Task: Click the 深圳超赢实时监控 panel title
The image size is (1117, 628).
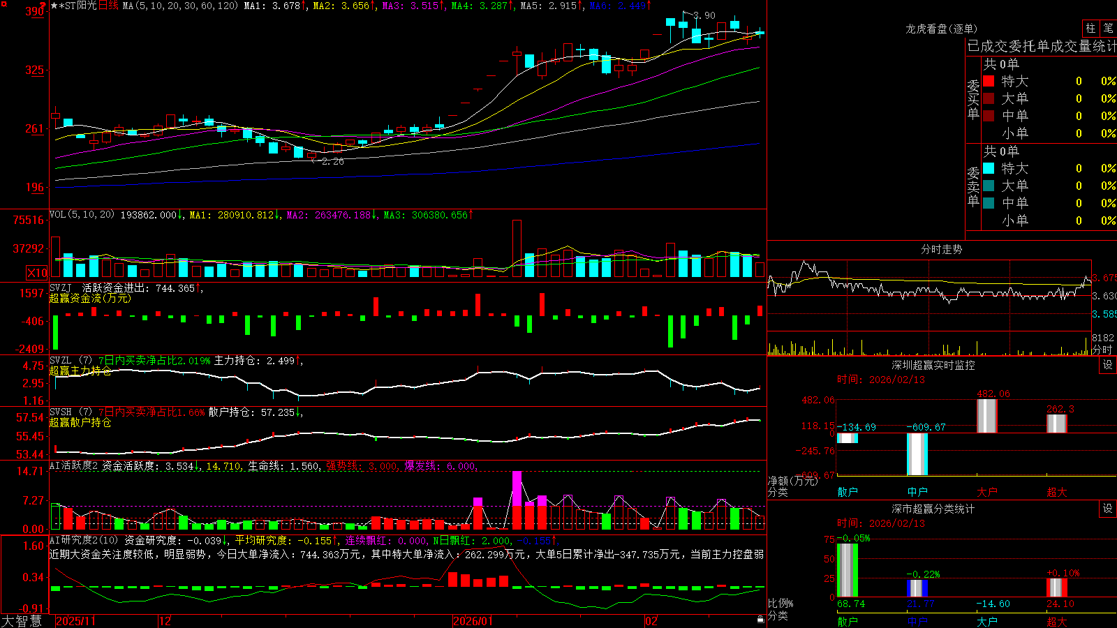Action: [x=933, y=365]
